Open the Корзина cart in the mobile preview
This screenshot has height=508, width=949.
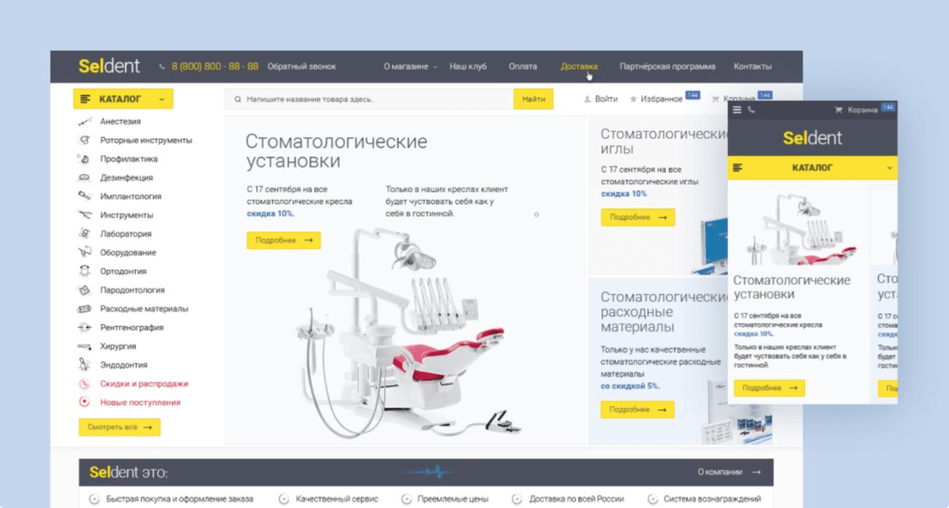(x=863, y=110)
